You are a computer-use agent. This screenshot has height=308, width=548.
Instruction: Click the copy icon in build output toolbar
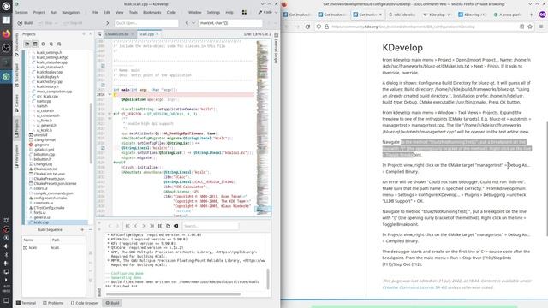[x=168, y=226]
